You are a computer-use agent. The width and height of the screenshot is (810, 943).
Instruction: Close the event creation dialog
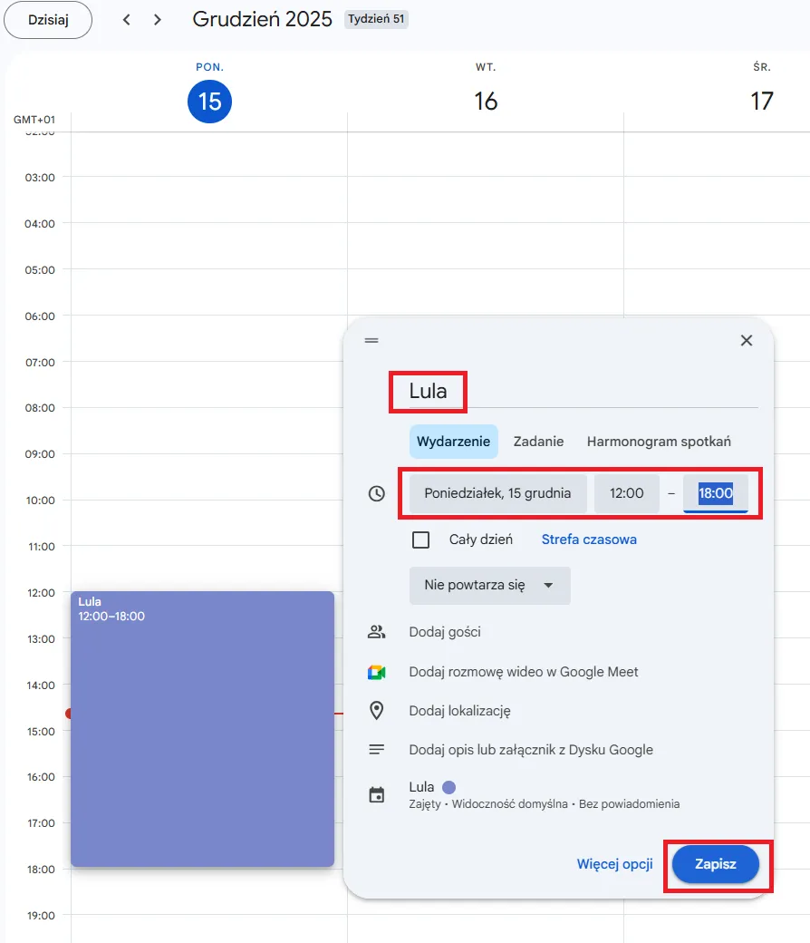747,340
